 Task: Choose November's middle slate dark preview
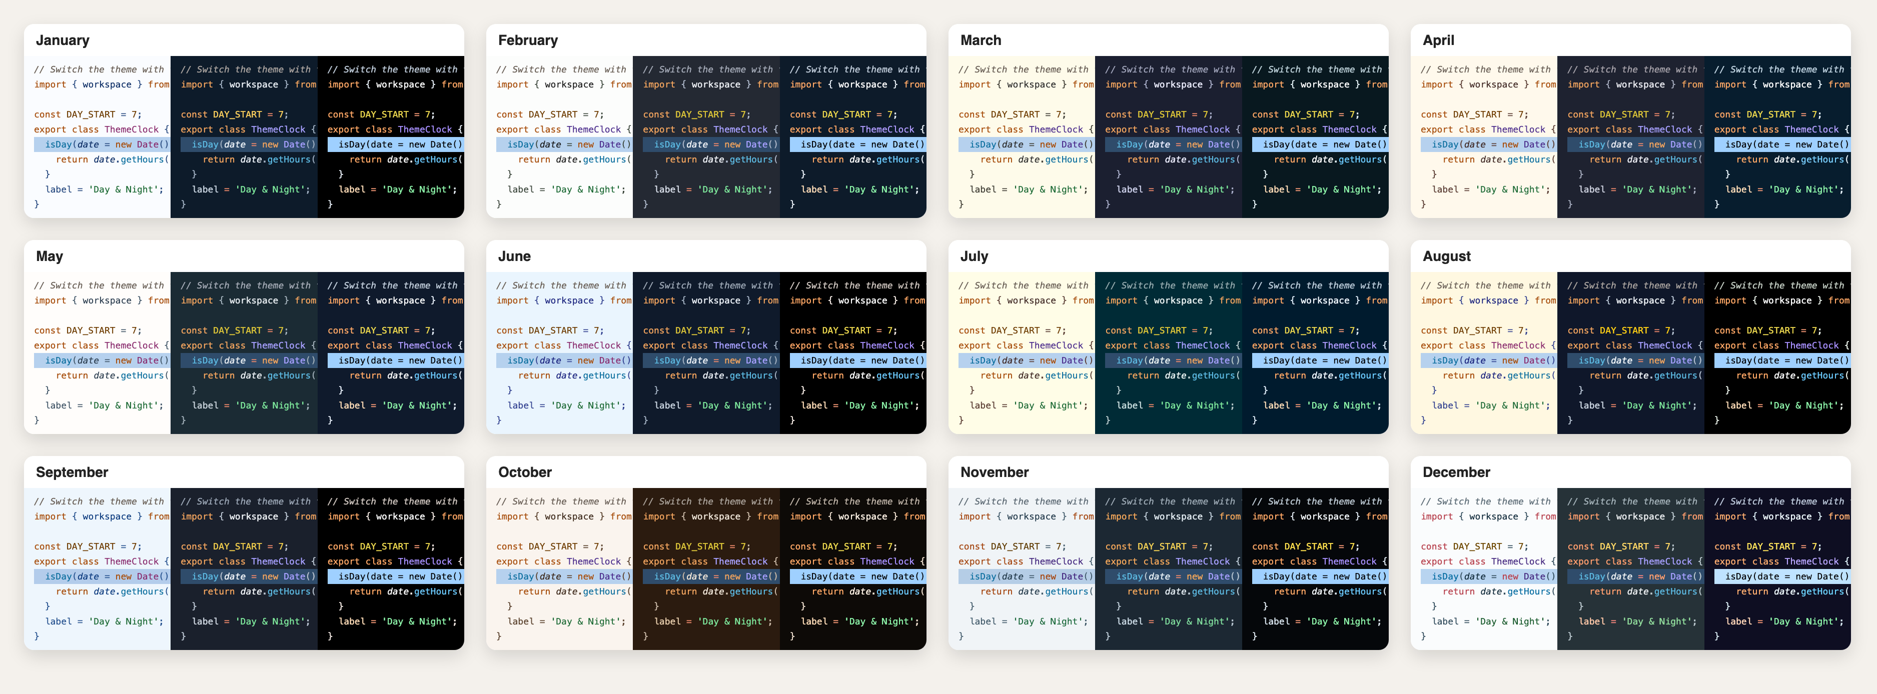pos(1169,568)
